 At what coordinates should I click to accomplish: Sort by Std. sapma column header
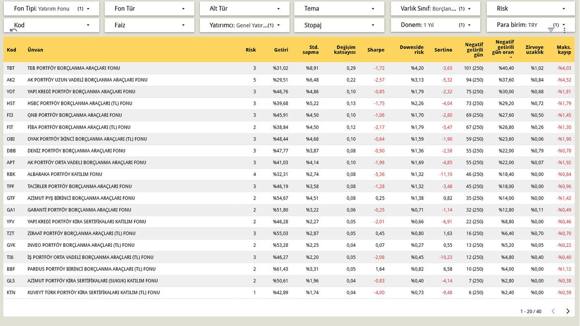(x=310, y=50)
